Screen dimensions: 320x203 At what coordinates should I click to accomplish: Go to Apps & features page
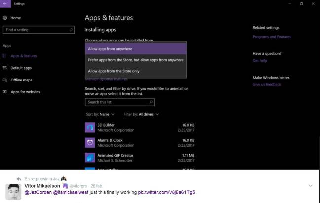pos(24,56)
